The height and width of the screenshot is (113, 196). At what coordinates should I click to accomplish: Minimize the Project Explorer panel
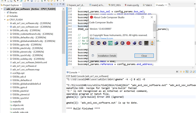tap(60, 4)
